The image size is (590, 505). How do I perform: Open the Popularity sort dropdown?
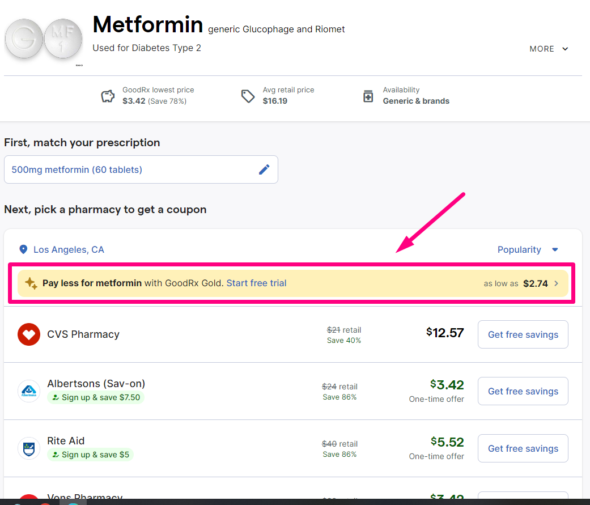coord(528,249)
